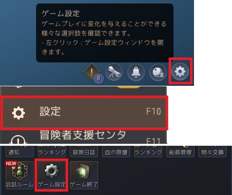Open the rolled scroll quest icon

coord(114,72)
